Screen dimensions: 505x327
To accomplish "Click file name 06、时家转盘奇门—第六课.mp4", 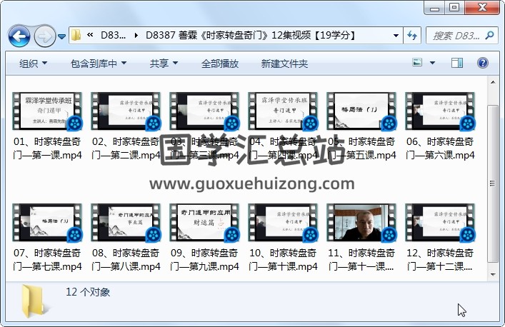I will tap(440, 149).
